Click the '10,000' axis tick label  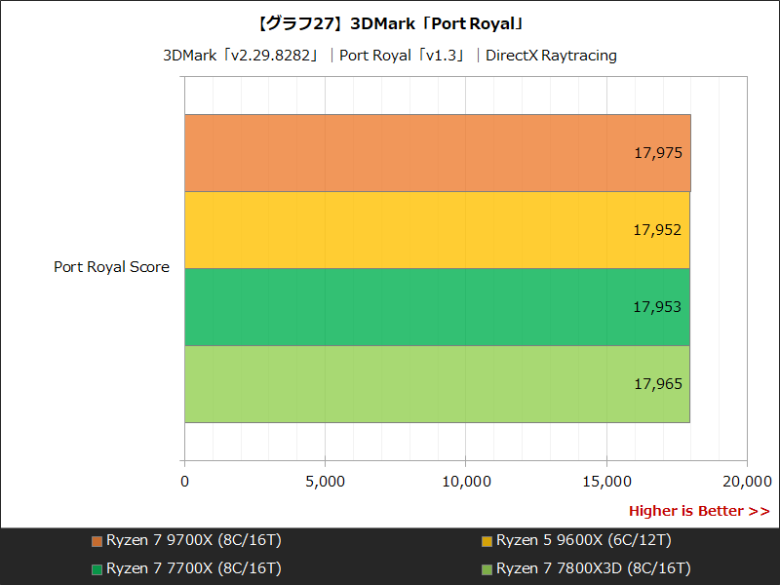tap(467, 482)
